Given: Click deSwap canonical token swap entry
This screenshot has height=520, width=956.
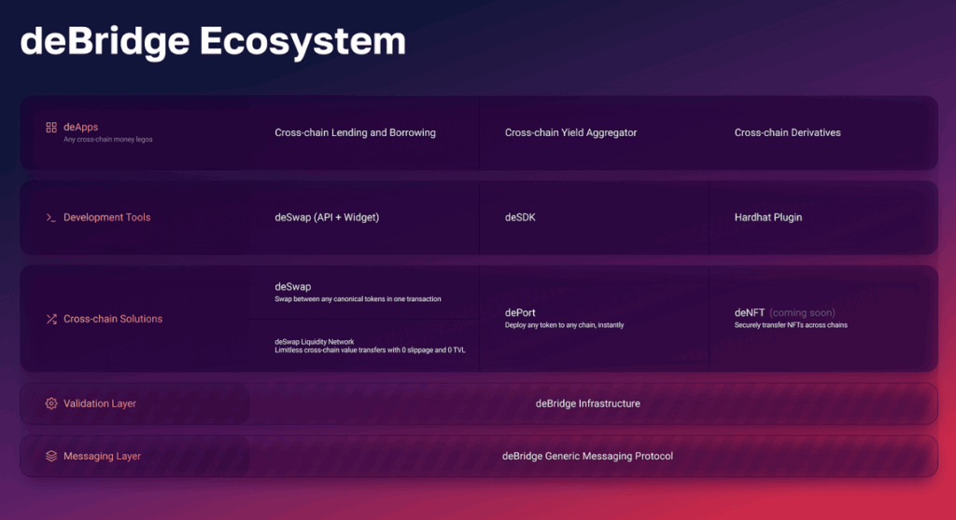Looking at the screenshot, I should 358,292.
